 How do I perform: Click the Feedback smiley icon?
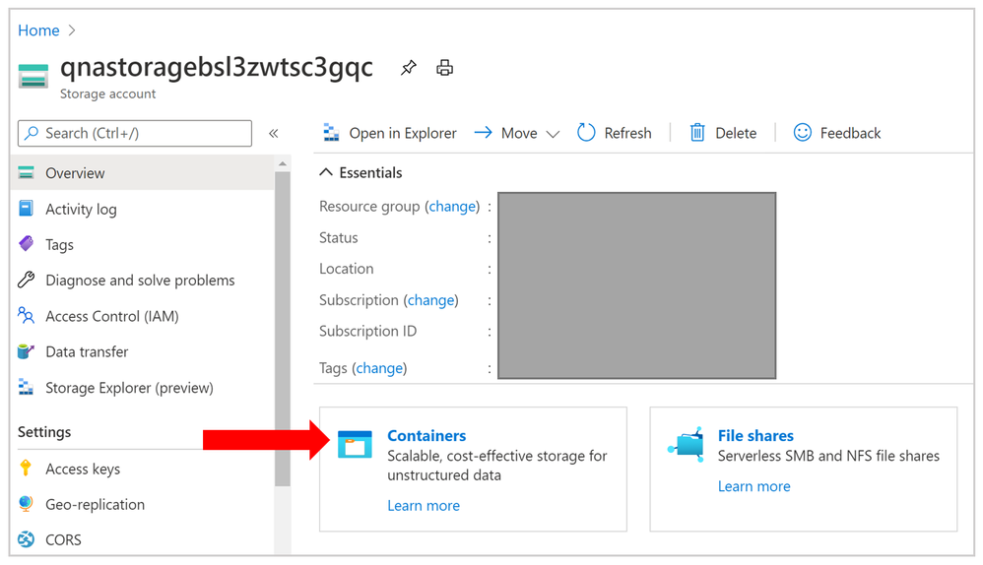[803, 133]
